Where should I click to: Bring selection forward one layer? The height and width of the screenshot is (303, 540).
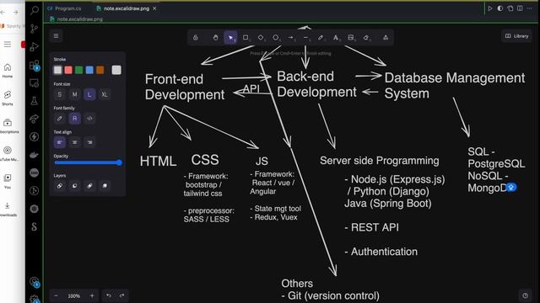(x=89, y=186)
